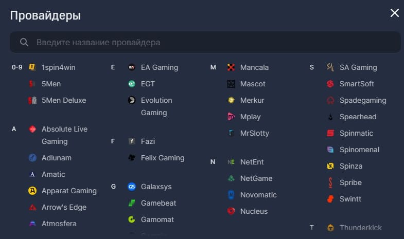This screenshot has width=404, height=239.
Task: Select the EA Gaming logo icon
Action: pos(132,67)
